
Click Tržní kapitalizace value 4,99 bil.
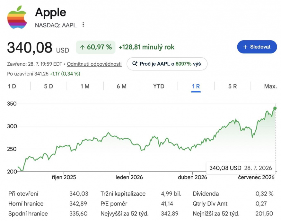(171, 194)
